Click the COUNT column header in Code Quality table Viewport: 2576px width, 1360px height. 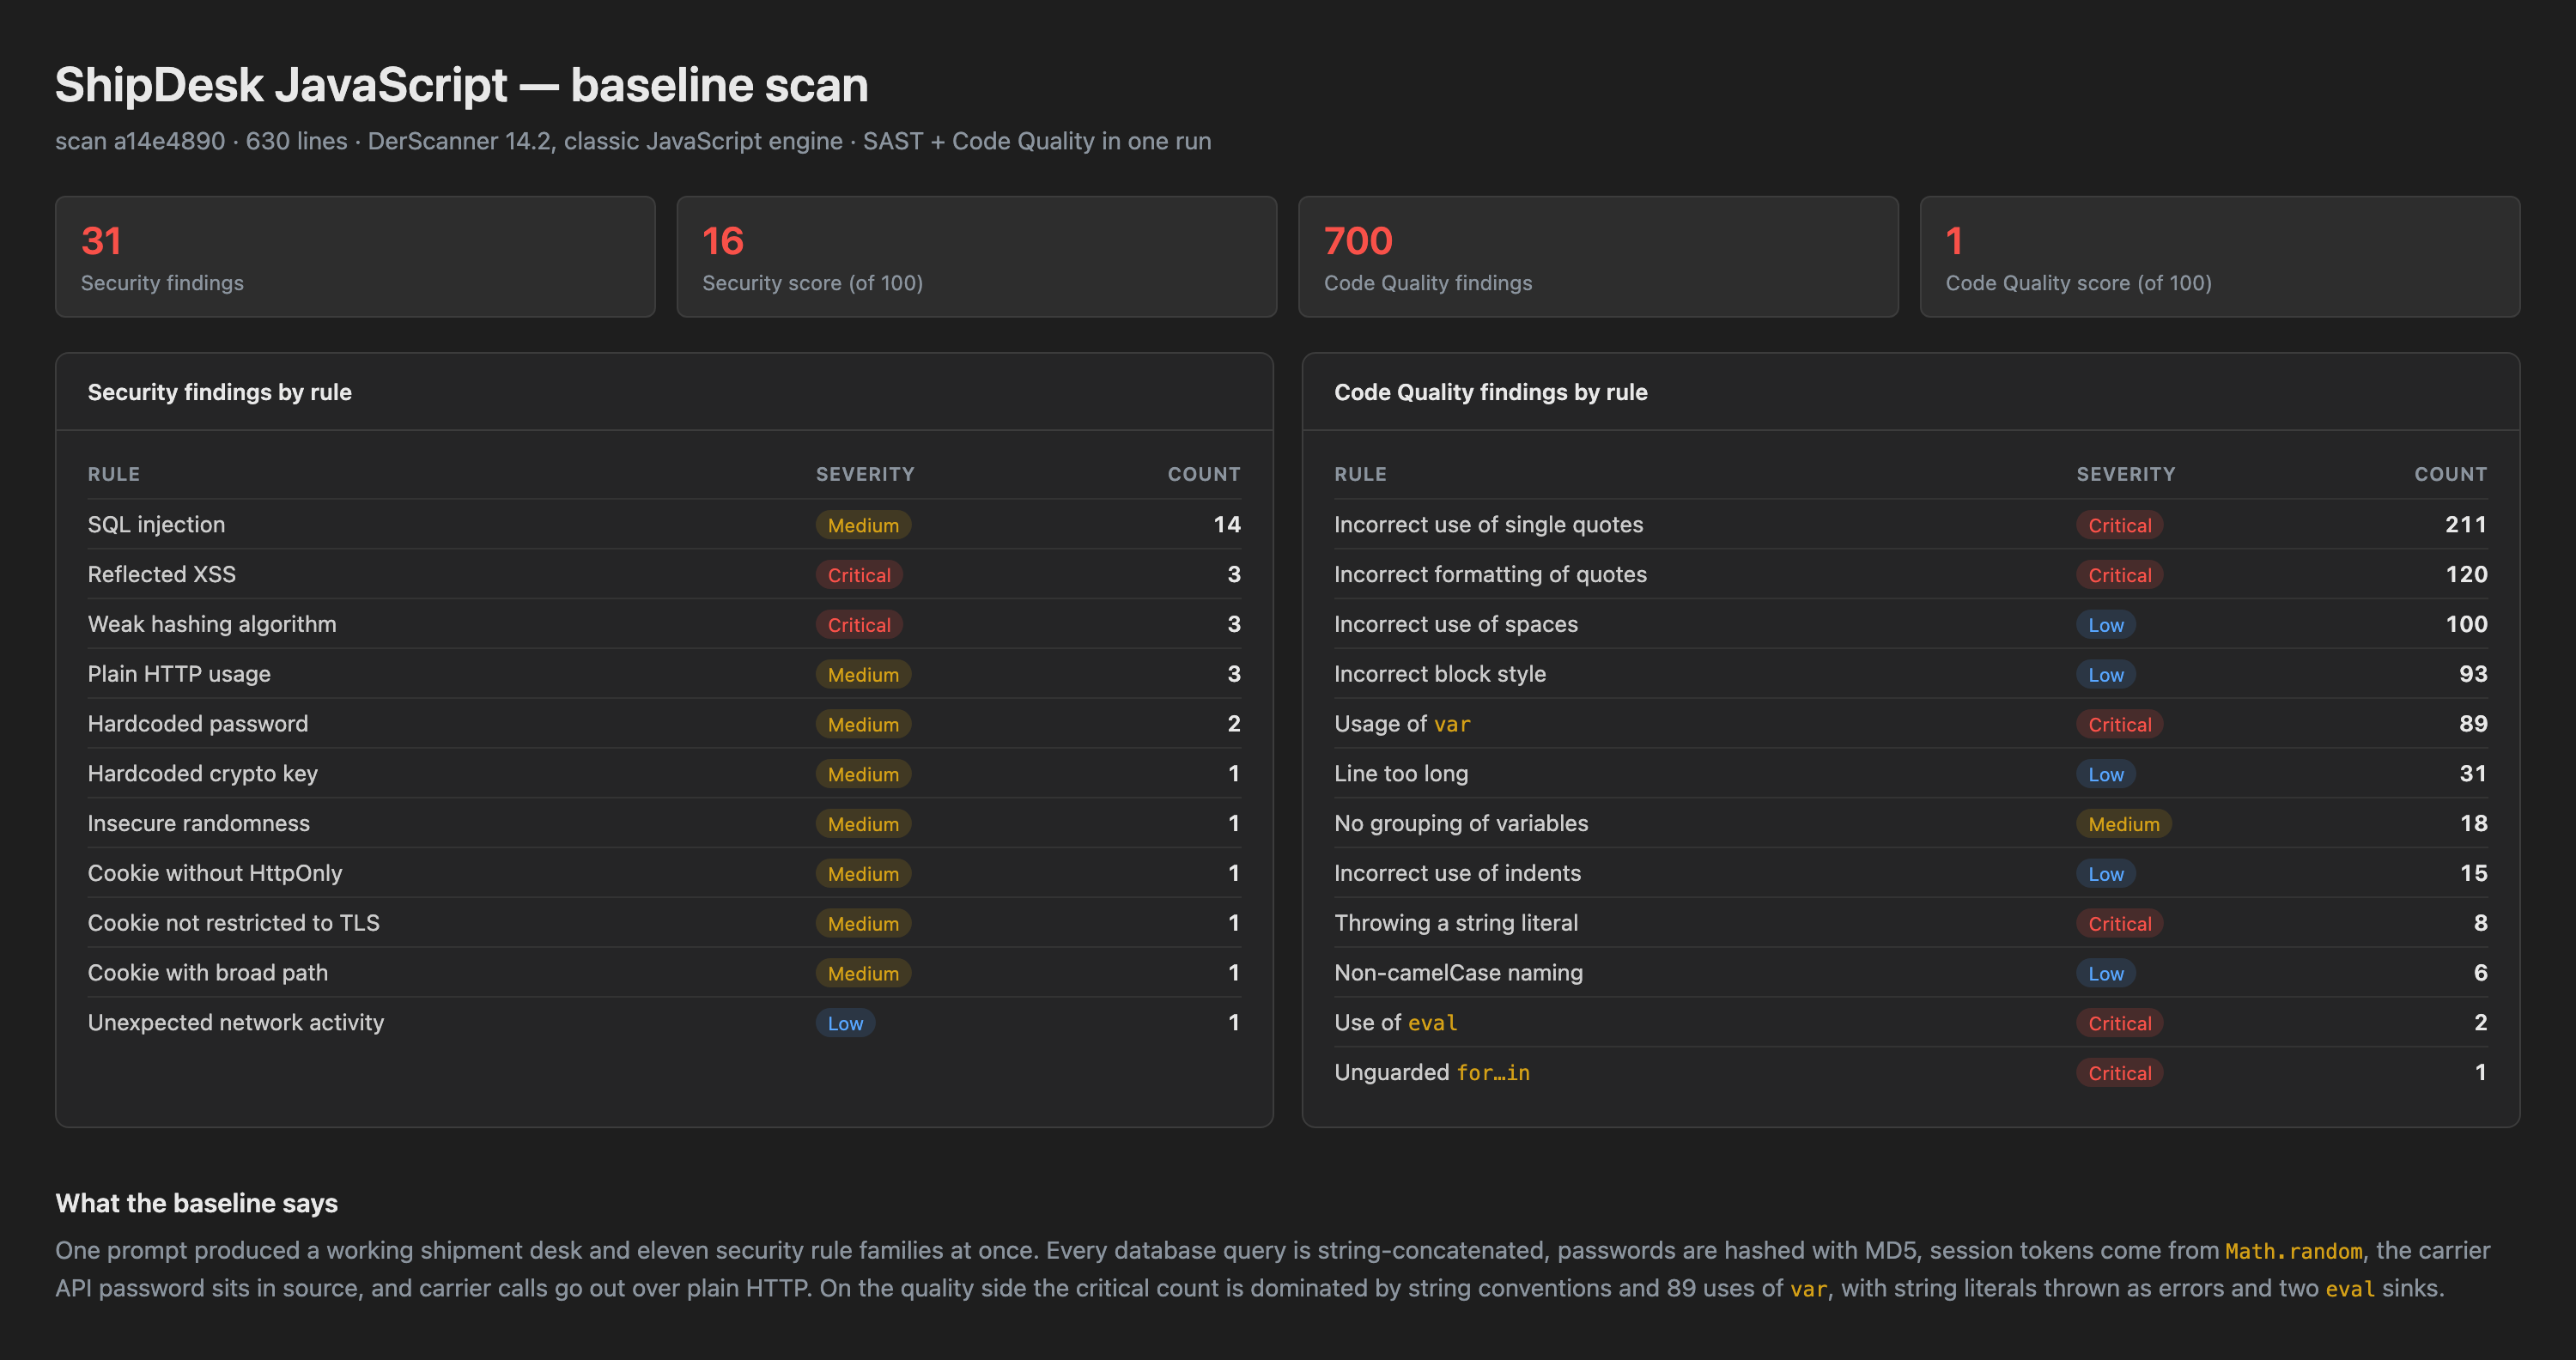2450,474
